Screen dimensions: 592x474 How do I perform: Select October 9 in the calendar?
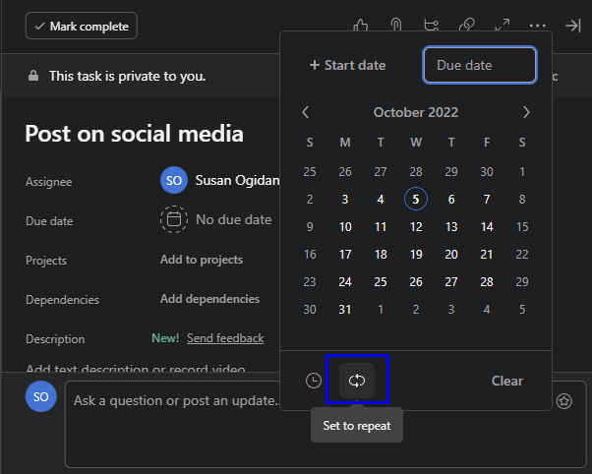pyautogui.click(x=310, y=226)
